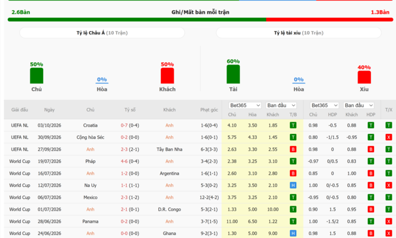Click green T/B badge in Croatia row
The width and height of the screenshot is (396, 238).
(x=293, y=125)
